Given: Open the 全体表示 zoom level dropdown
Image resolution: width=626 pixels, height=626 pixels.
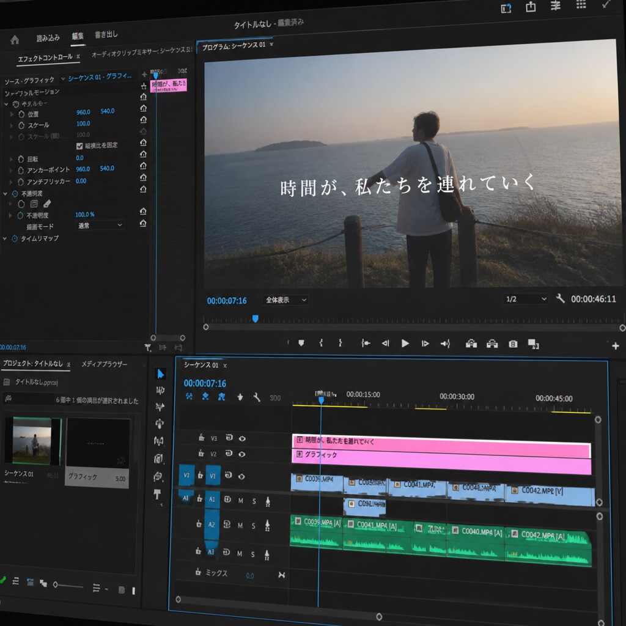Looking at the screenshot, I should coord(284,300).
